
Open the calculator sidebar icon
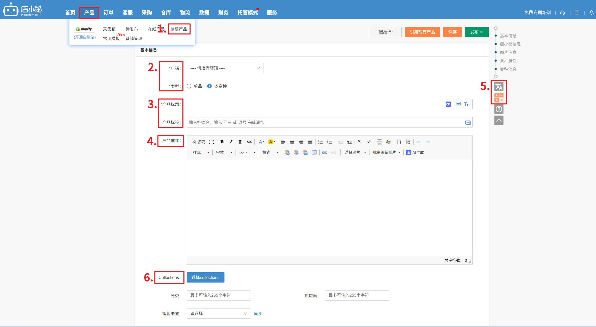499,98
